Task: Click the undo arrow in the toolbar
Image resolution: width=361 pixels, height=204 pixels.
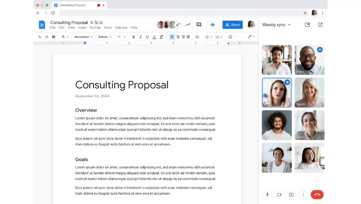Action: [40, 37]
